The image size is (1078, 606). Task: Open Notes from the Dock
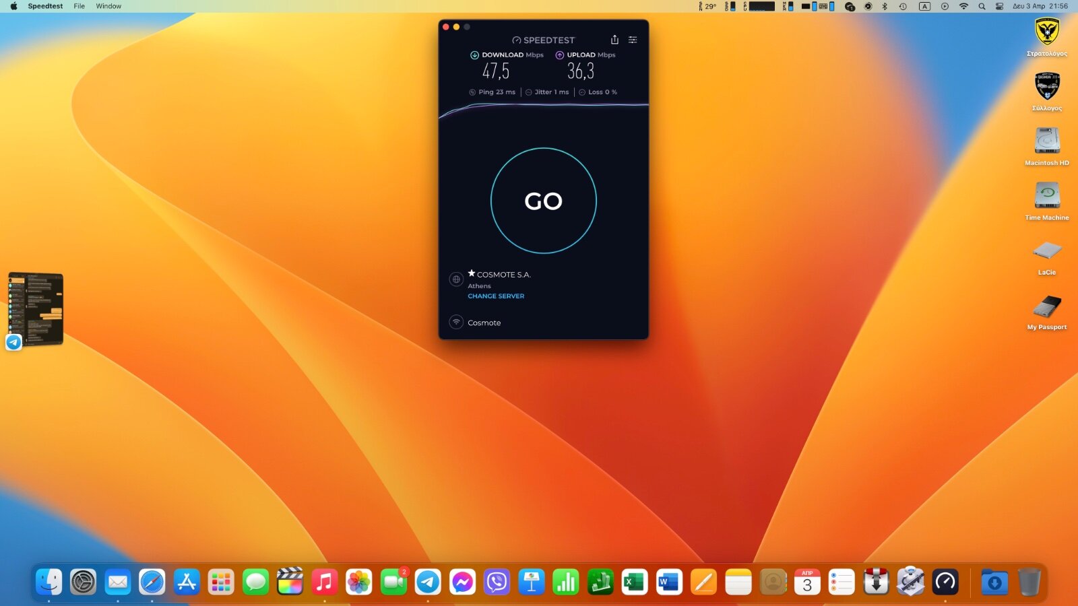pyautogui.click(x=738, y=582)
